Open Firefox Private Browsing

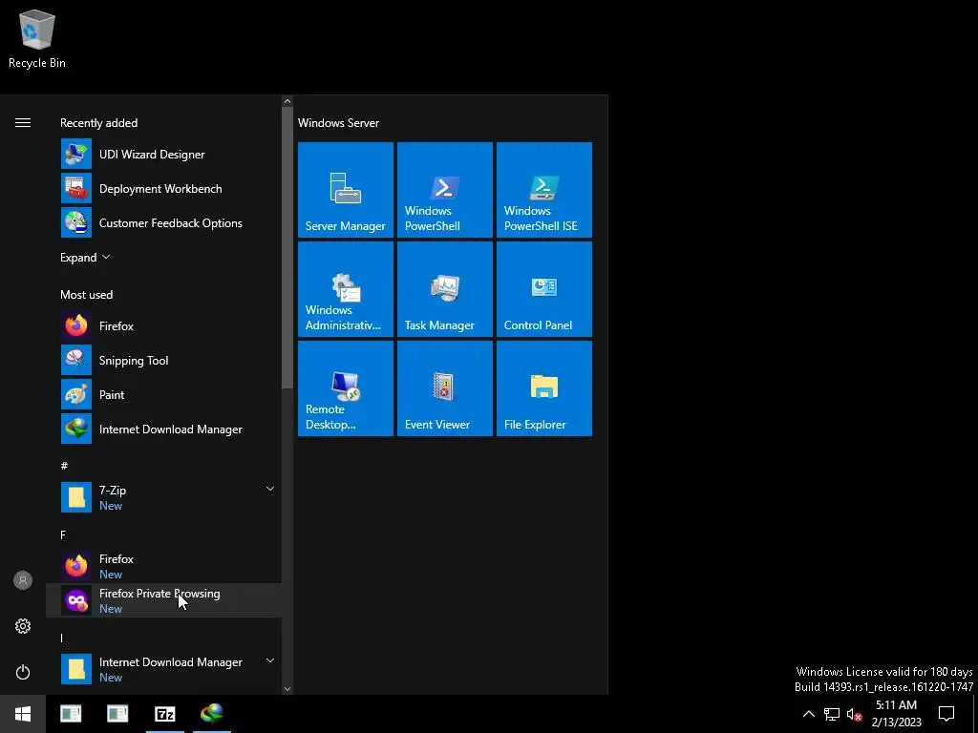[163, 600]
